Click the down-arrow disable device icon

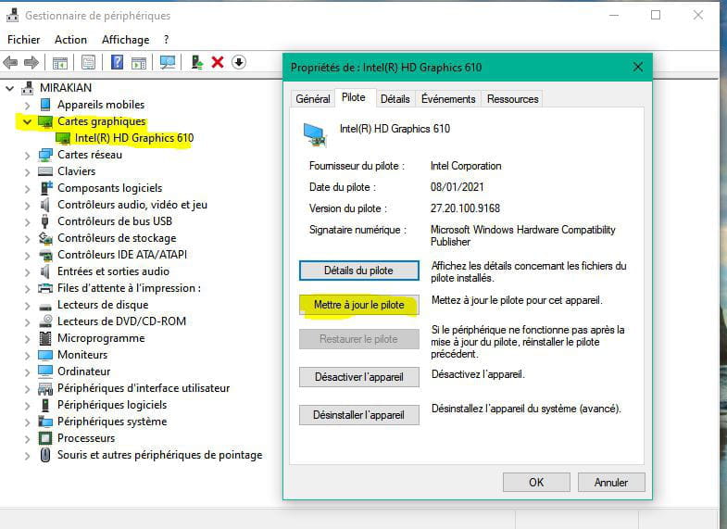tap(239, 62)
